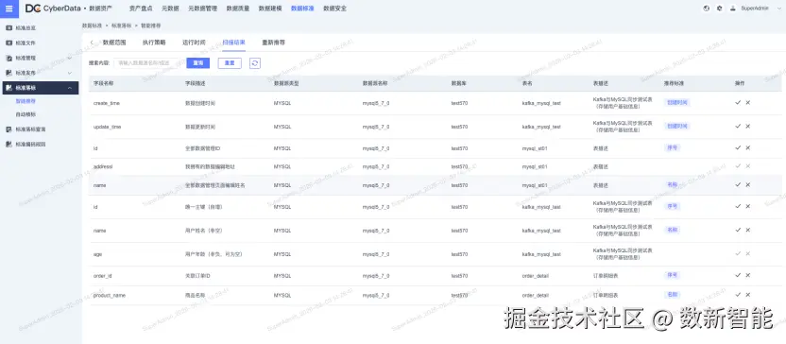Screen dimensions: 786x344
Task: Toggle the hamburger menu in the header
Action: coord(9,8)
